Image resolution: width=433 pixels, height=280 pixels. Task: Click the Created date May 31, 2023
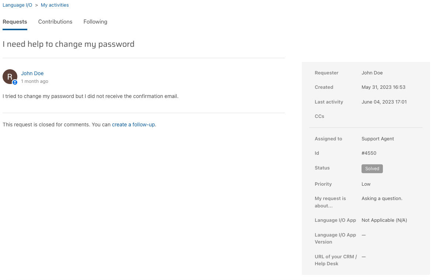(383, 87)
